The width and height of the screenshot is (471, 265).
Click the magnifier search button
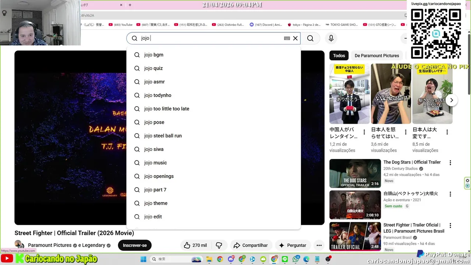tap(310, 38)
